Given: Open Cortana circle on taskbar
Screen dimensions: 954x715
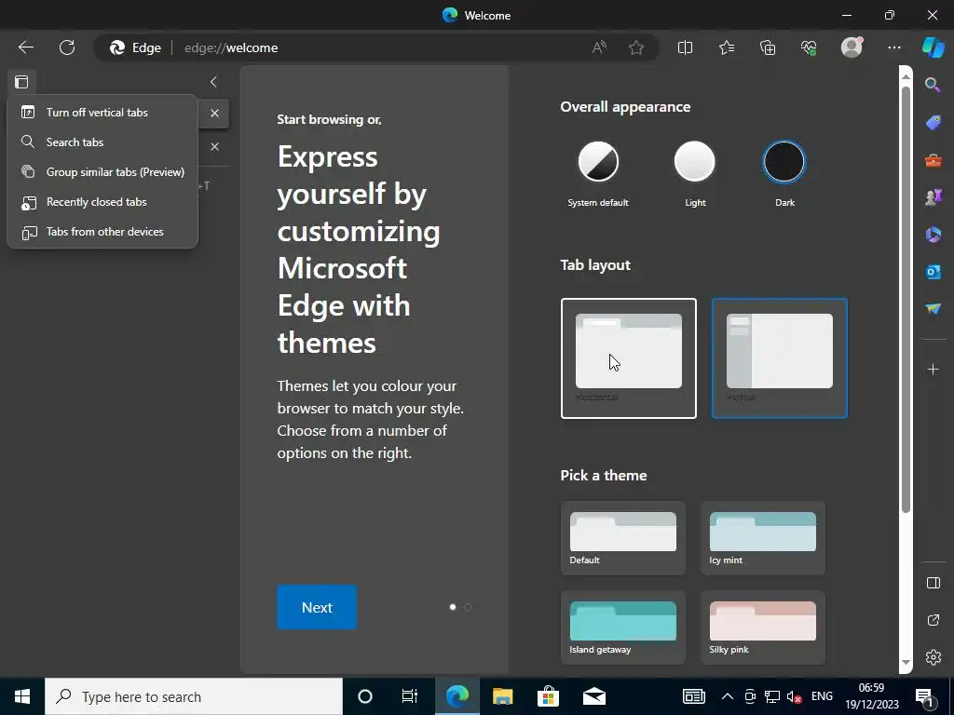Looking at the screenshot, I should (365, 696).
